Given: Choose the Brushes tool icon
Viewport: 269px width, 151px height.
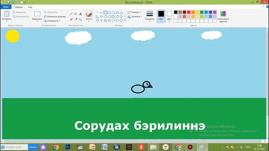Looking at the screenshot, I should tap(89, 14).
